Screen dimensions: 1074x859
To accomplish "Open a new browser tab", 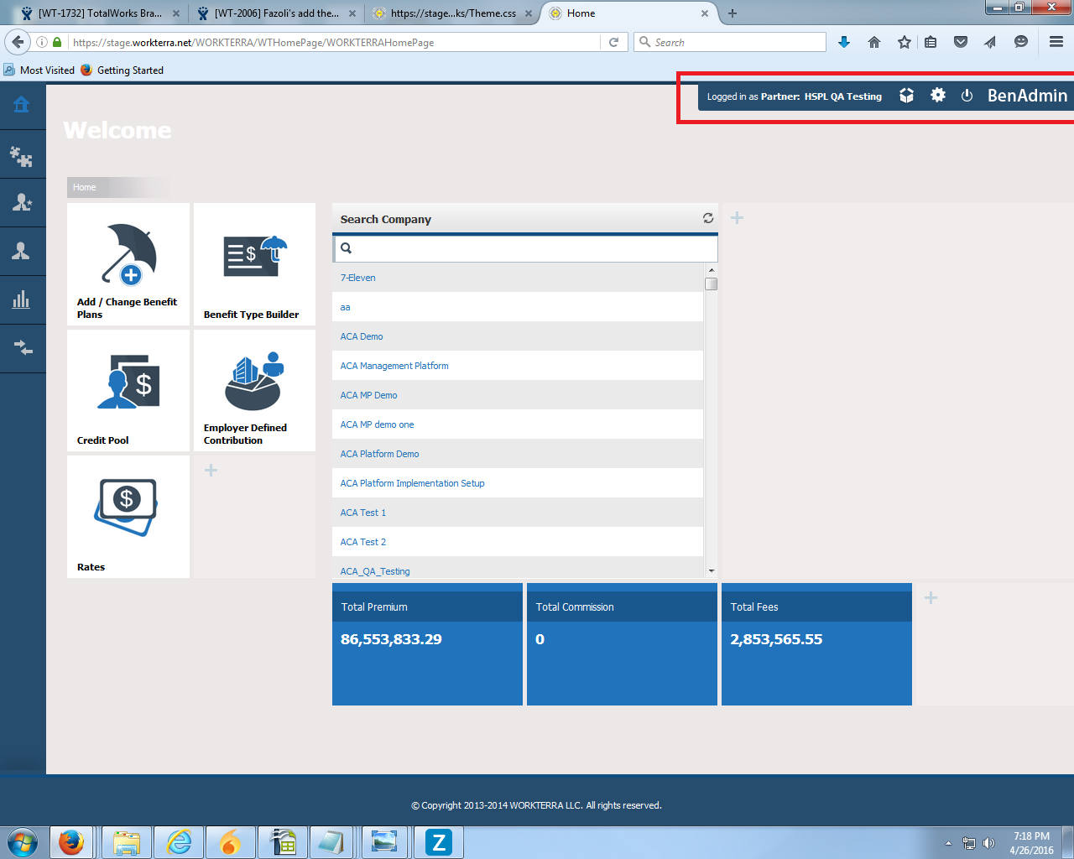I will pos(733,13).
